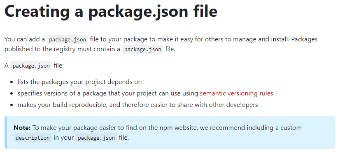Click the bold "Note:" label

click(22, 128)
